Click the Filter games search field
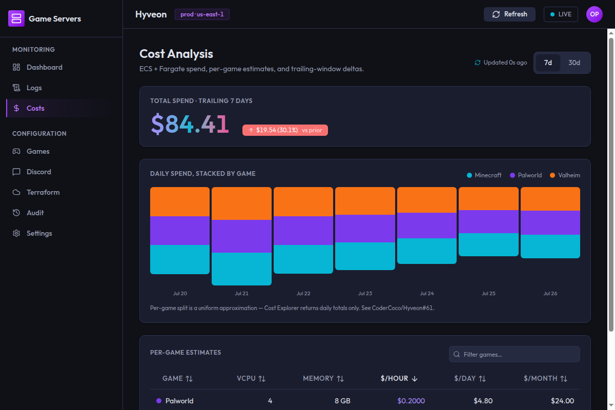Image resolution: width=615 pixels, height=410 pixels. [515, 354]
